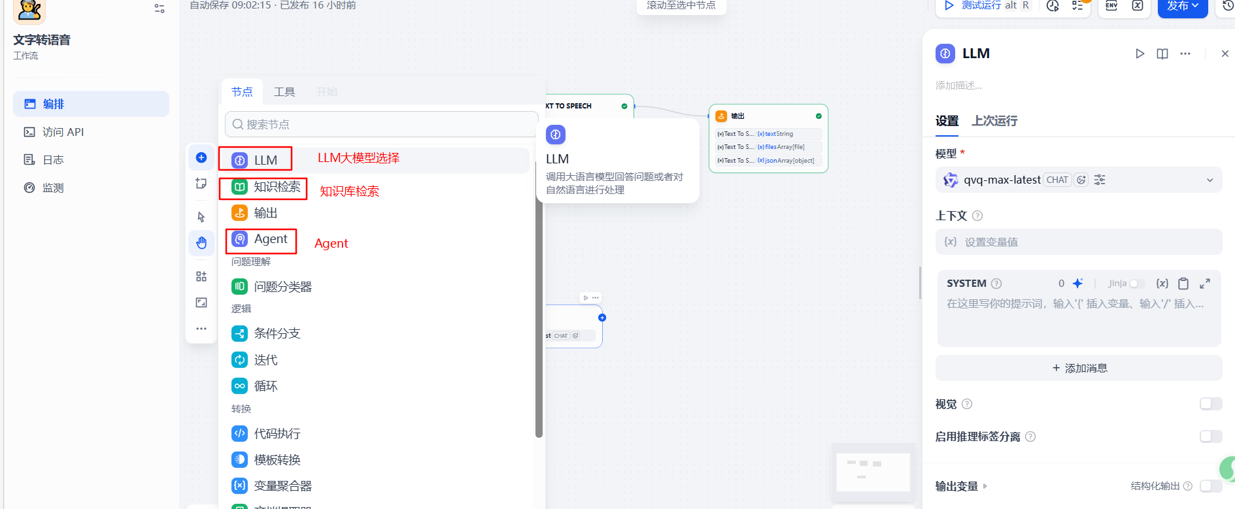Screen dimensions: 1235x509
Task: Expand the 输出变量 section
Action: 961,486
